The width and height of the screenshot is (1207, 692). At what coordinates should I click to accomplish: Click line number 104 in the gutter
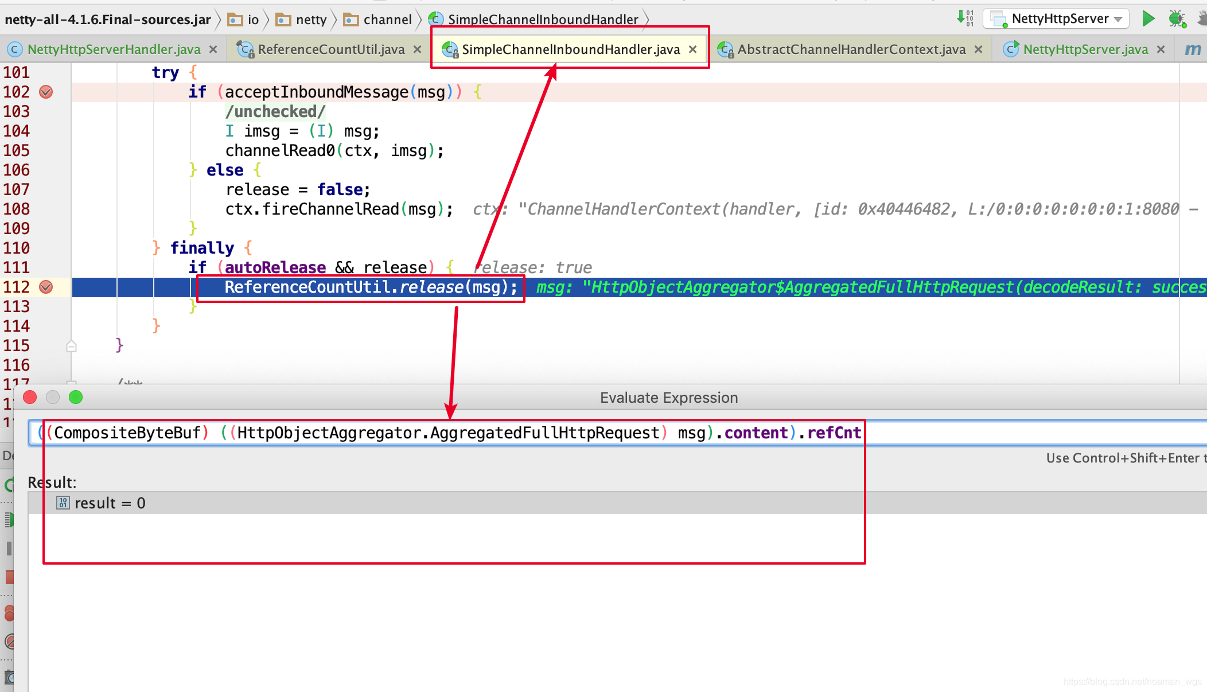point(16,131)
